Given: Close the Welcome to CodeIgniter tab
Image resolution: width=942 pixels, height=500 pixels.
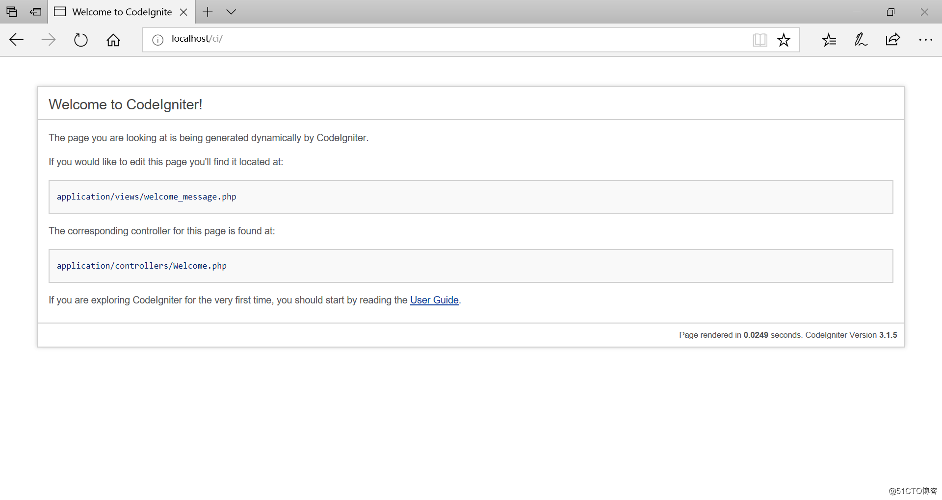Looking at the screenshot, I should click(x=183, y=12).
